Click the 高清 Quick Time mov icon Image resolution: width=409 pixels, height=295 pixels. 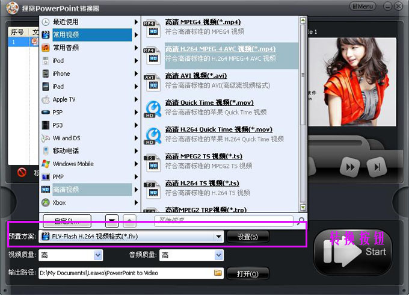[x=152, y=109]
